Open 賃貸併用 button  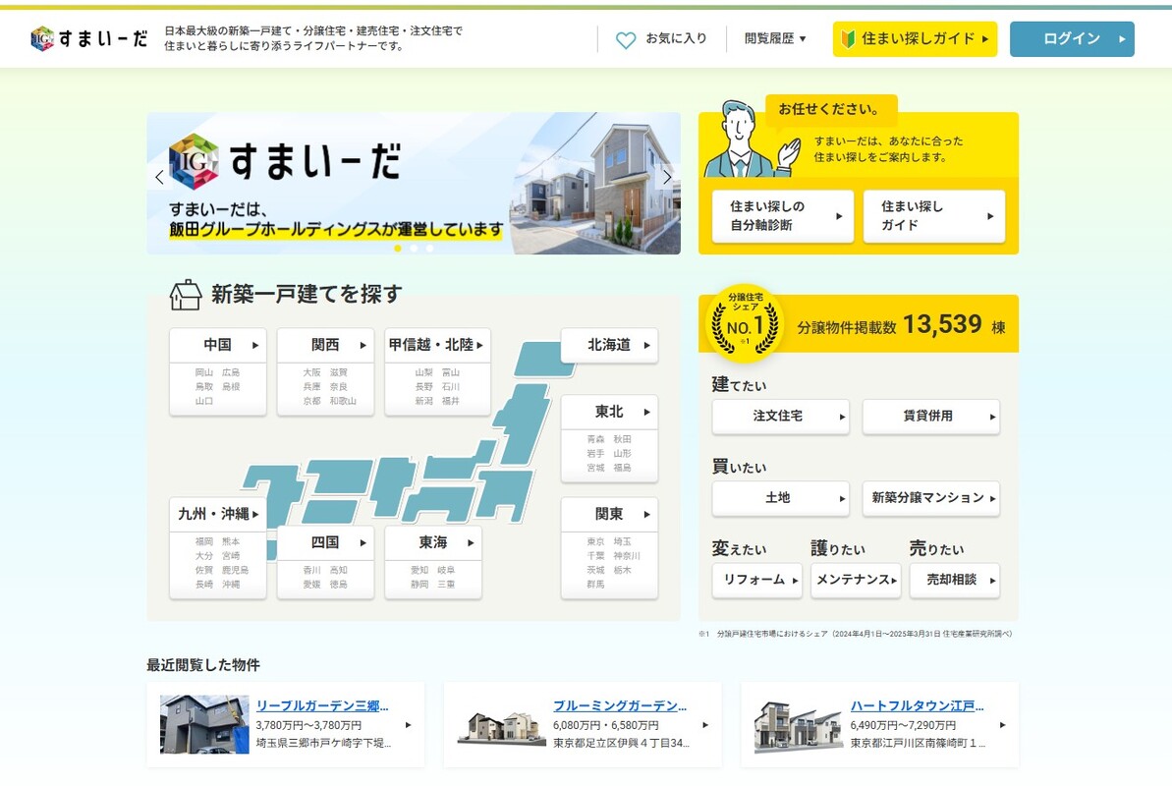pyautogui.click(x=931, y=417)
